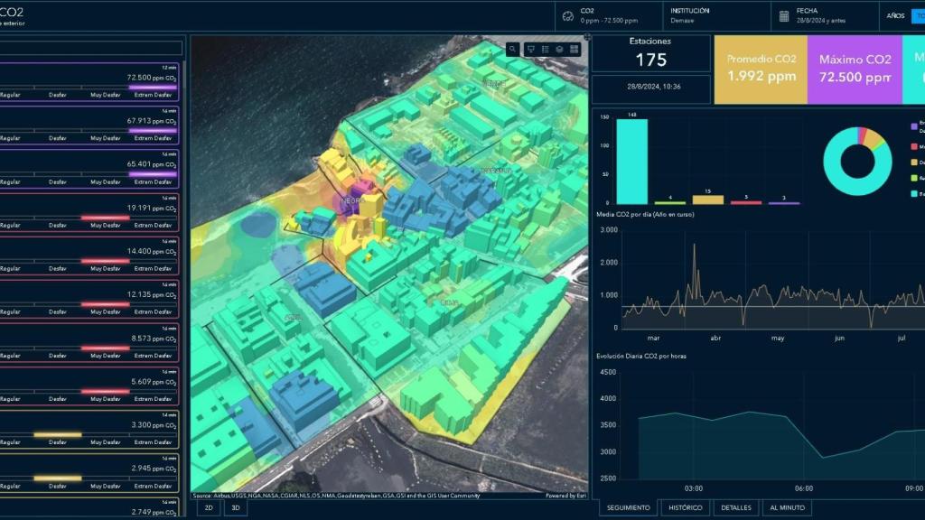This screenshot has width=925, height=520.
Task: Click the CO2 gauge icon in the header
Action: click(567, 14)
